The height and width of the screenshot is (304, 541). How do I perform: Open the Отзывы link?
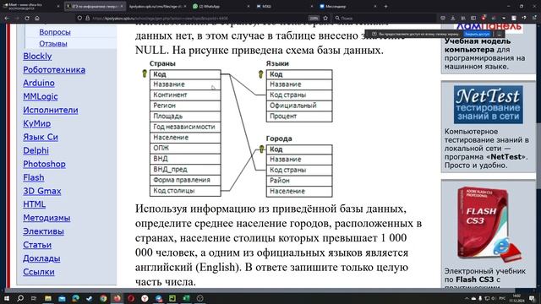tap(53, 44)
